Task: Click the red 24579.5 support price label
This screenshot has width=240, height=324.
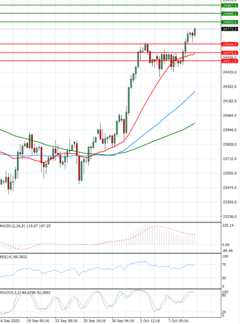Action: tap(230, 53)
